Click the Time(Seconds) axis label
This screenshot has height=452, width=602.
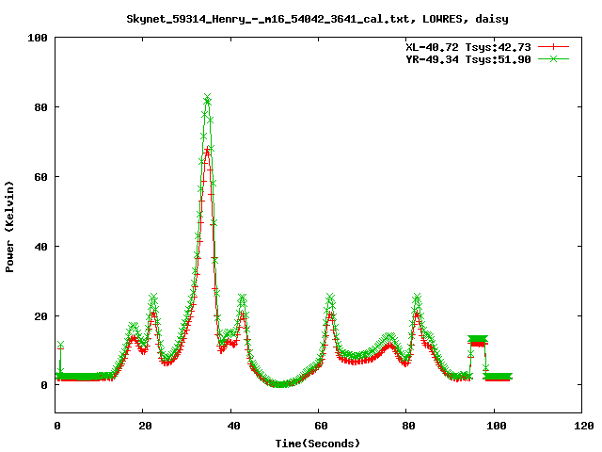click(x=318, y=444)
